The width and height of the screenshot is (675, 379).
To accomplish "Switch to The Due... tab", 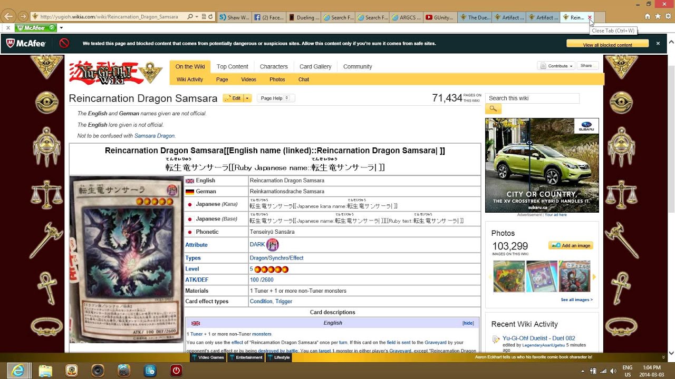I will [476, 17].
